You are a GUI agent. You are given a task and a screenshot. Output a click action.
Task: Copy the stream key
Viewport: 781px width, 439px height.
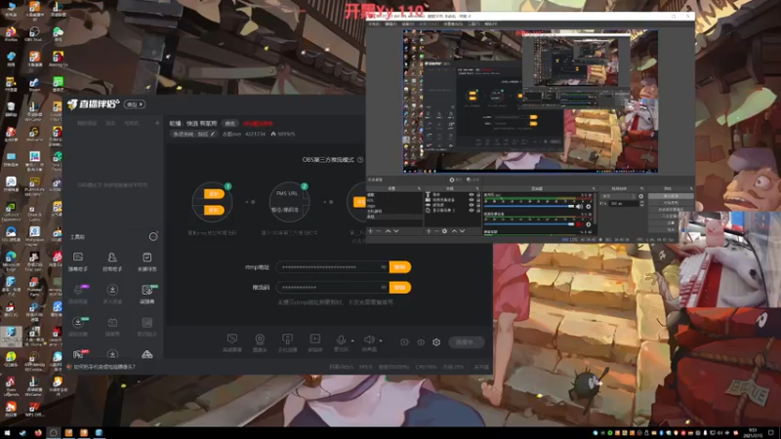coord(400,287)
